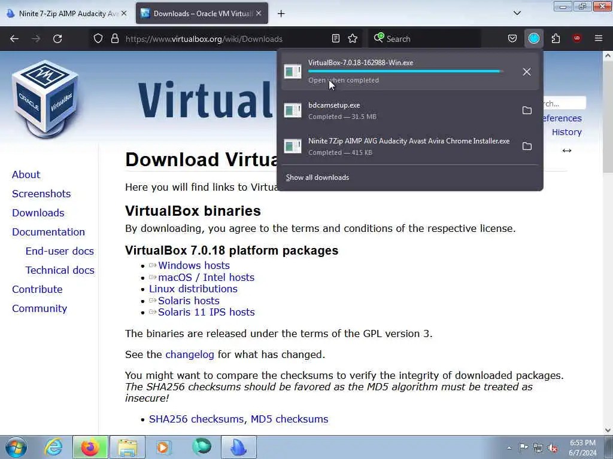Viewport: 613px width, 459px height.
Task: Open the tracking protection shield icon
Action: click(98, 39)
